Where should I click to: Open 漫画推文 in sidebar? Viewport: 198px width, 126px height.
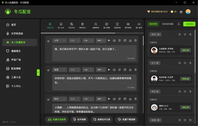pyautogui.click(x=20, y=51)
